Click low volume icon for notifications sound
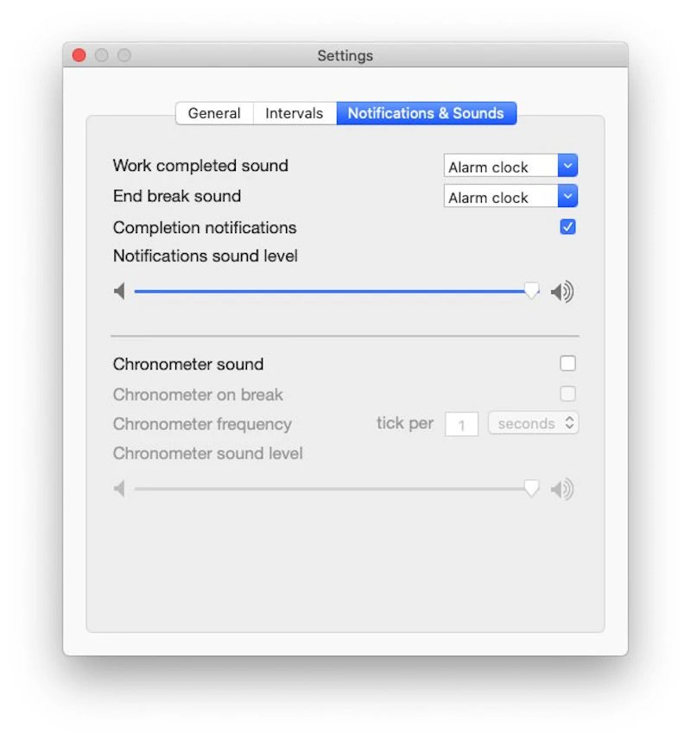This screenshot has height=739, width=691. tap(119, 292)
